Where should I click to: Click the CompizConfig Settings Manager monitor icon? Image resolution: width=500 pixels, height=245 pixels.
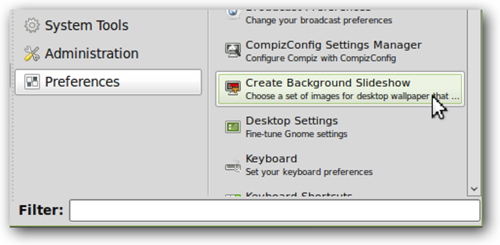pyautogui.click(x=233, y=51)
